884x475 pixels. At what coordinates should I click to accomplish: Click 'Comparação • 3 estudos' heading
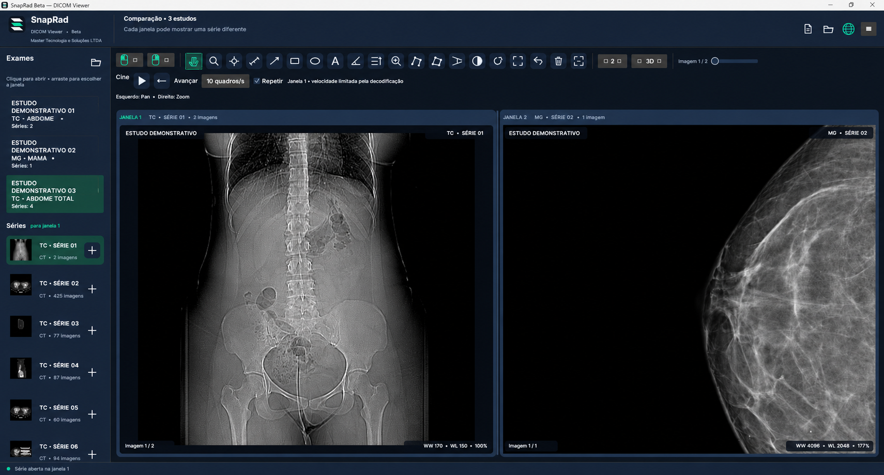[160, 19]
